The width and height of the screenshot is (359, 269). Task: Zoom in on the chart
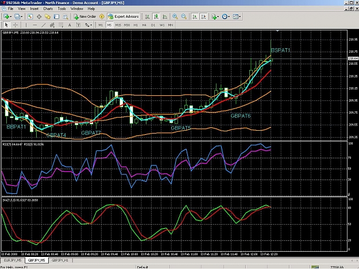coord(175,17)
